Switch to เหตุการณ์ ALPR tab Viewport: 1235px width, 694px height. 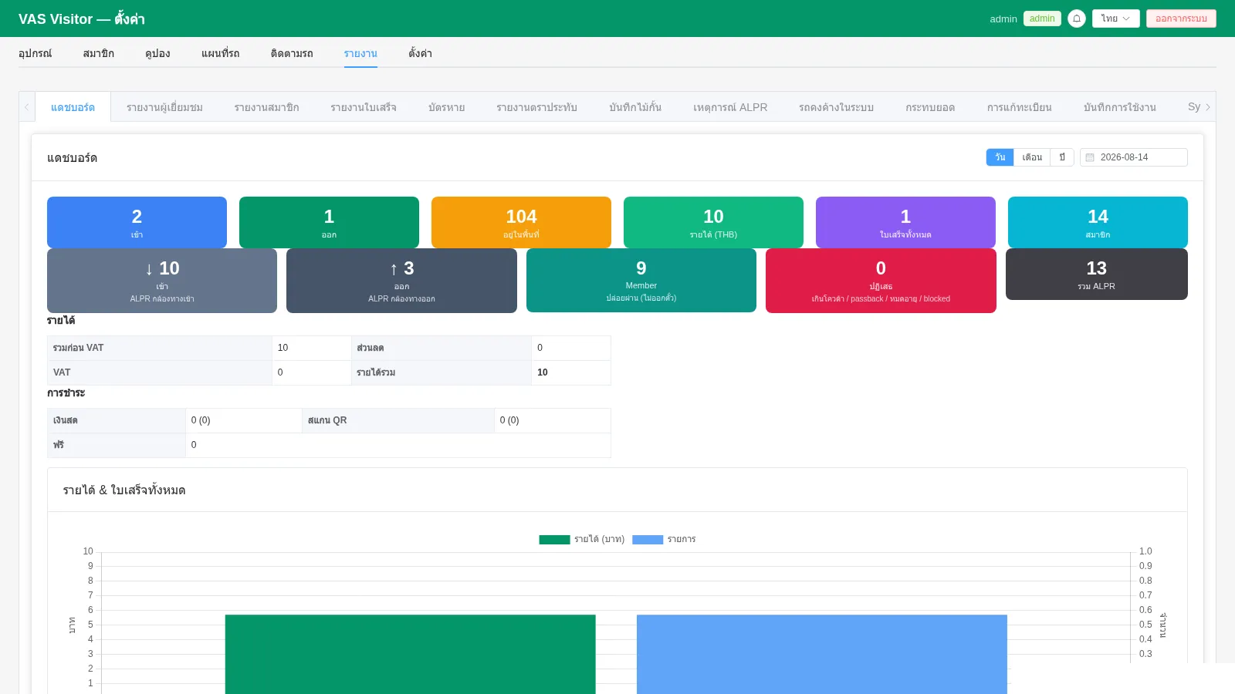tap(730, 107)
